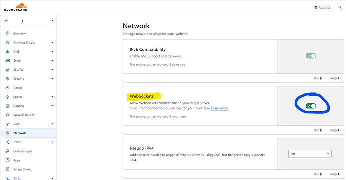Click Add site button
346x180 pixels.
pos(322,7)
